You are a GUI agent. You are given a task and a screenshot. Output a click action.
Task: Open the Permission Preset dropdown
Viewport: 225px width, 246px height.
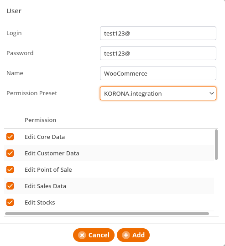click(x=158, y=93)
